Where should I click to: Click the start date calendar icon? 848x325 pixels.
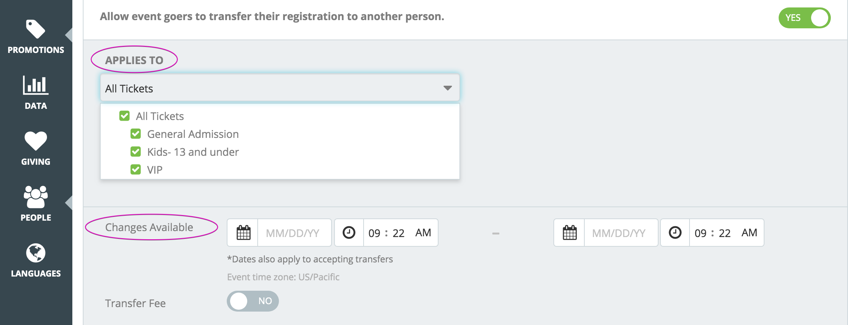243,233
